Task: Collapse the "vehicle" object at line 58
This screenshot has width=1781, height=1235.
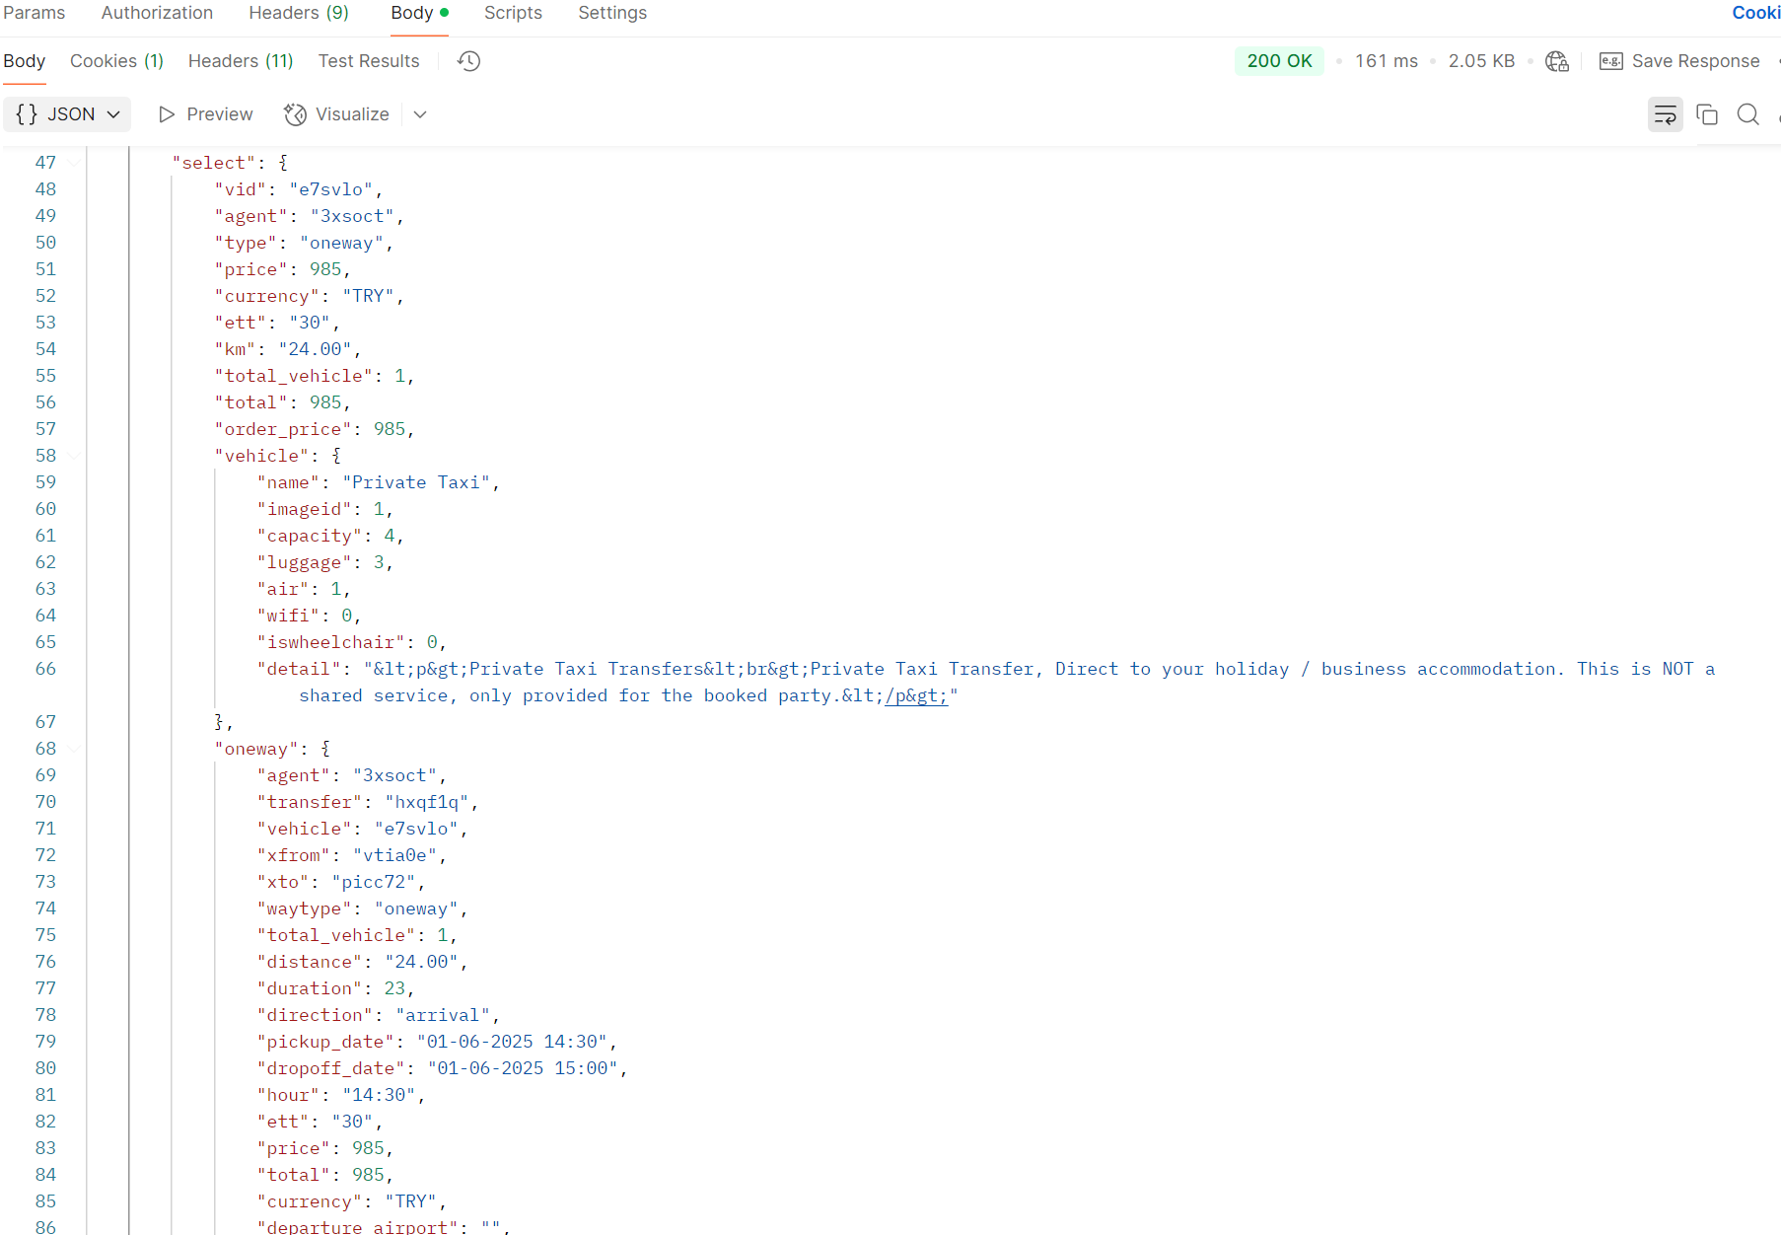Action: 75,456
